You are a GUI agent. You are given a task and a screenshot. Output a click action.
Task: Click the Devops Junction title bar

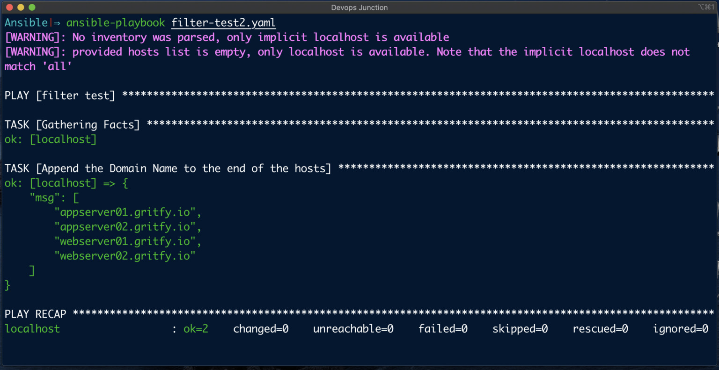coord(359,7)
